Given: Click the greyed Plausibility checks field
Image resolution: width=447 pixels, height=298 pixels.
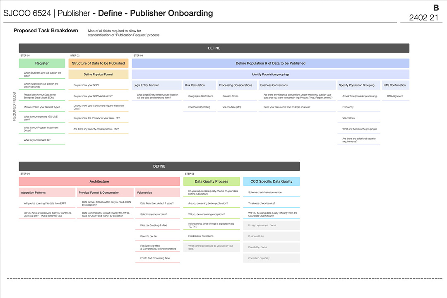Looking at the screenshot, I should pos(271,247).
